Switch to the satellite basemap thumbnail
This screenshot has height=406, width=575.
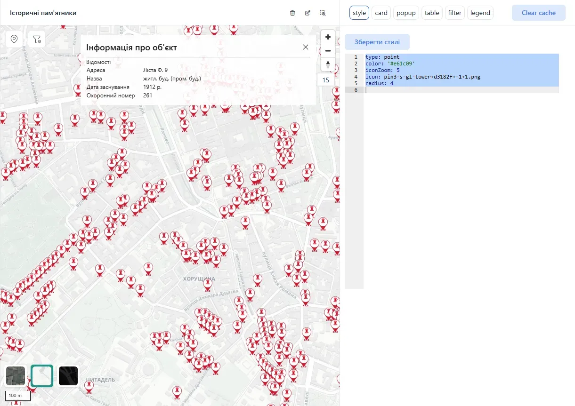16,376
